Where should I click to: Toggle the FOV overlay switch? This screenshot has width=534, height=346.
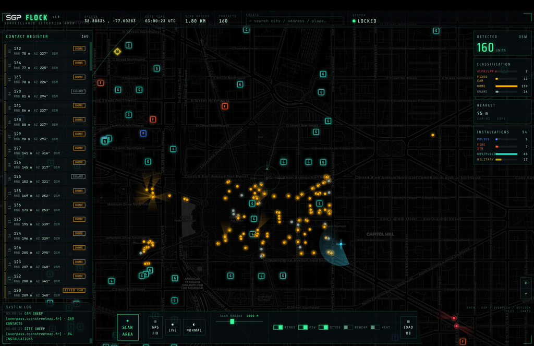pyautogui.click(x=303, y=327)
